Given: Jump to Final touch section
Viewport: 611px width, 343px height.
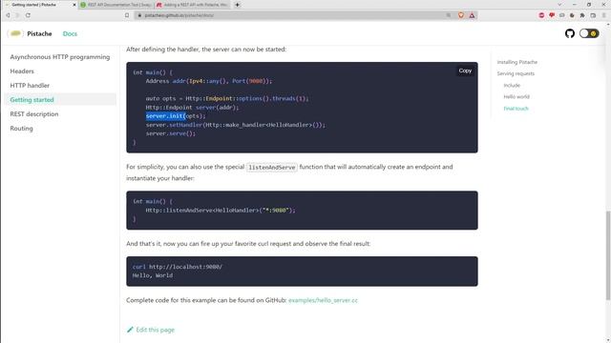Looking at the screenshot, I should (516, 109).
